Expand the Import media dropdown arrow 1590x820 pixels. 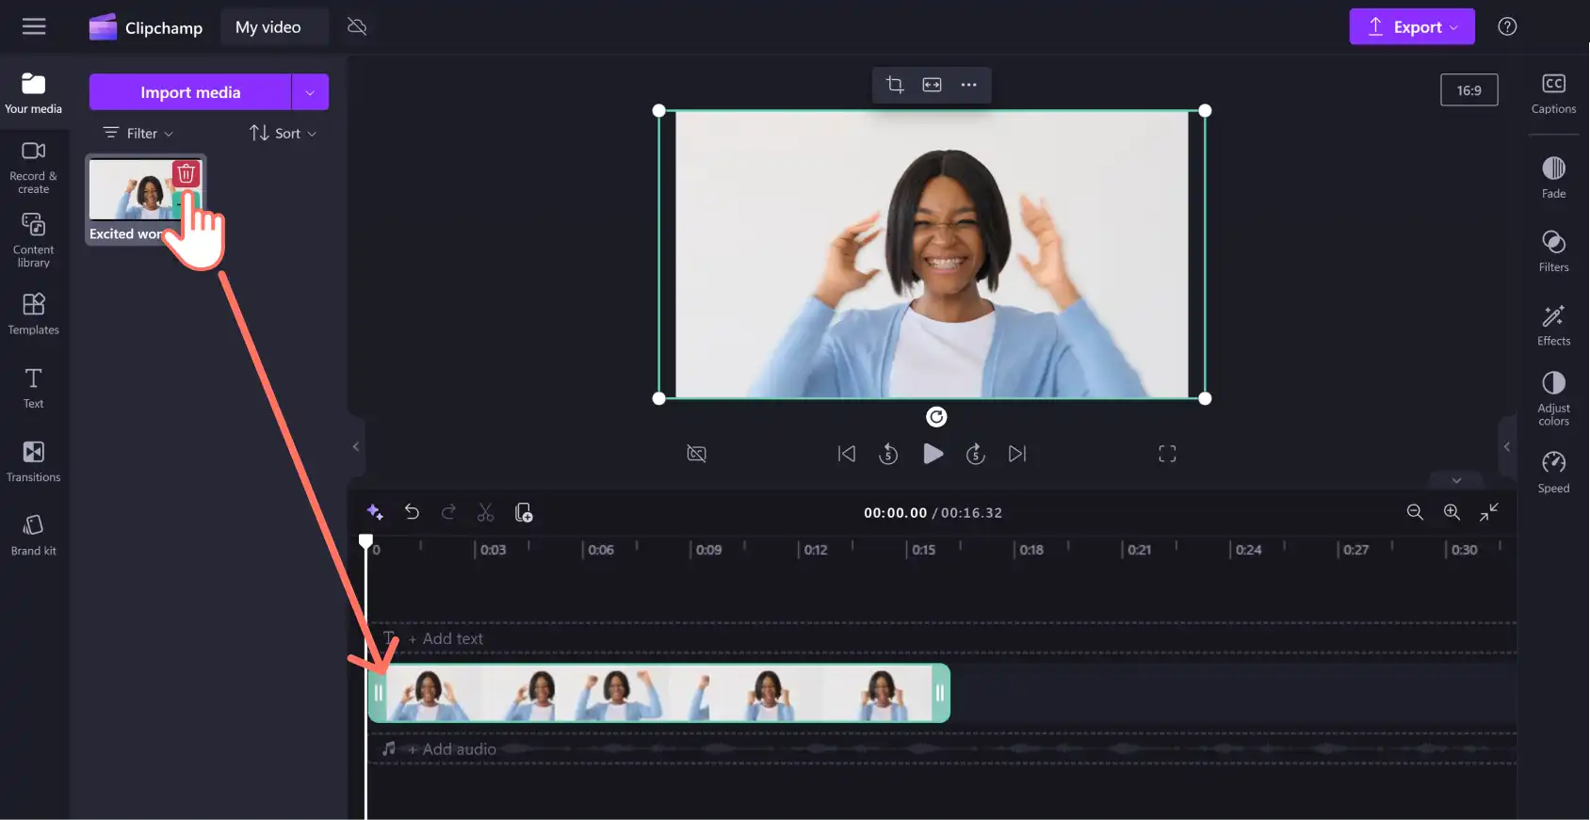[310, 92]
